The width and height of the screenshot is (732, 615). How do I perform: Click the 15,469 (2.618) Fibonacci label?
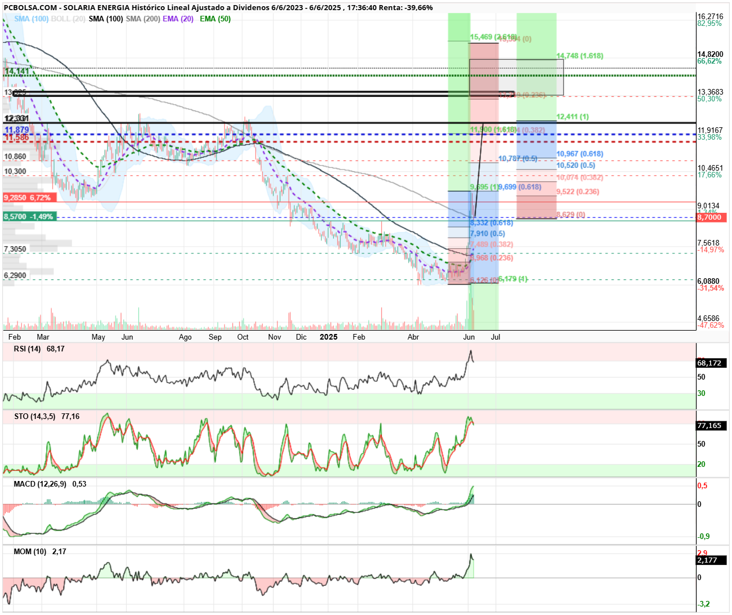493,37
